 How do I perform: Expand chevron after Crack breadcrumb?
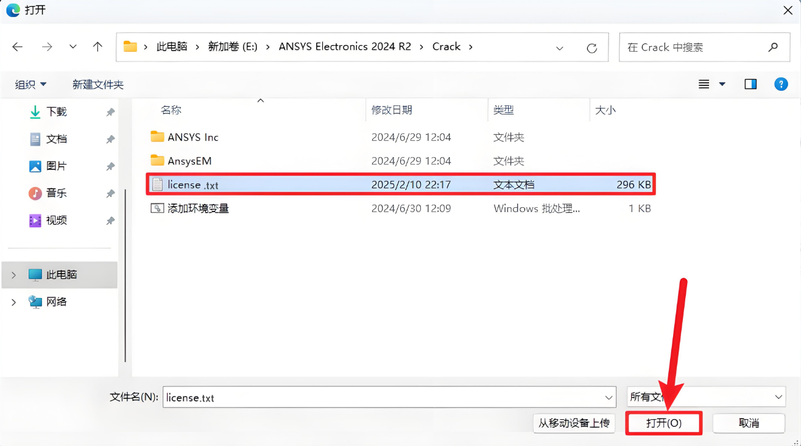470,47
